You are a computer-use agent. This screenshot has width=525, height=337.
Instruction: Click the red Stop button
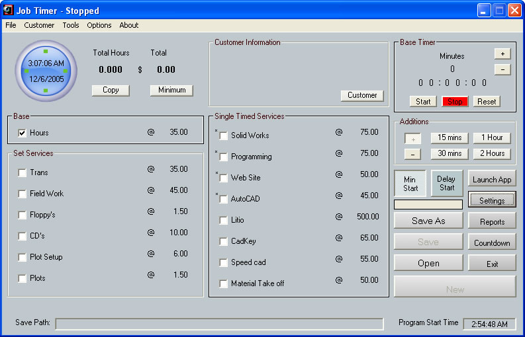(455, 102)
